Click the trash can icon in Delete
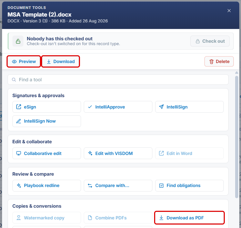The width and height of the screenshot is (241, 228). pos(211,62)
